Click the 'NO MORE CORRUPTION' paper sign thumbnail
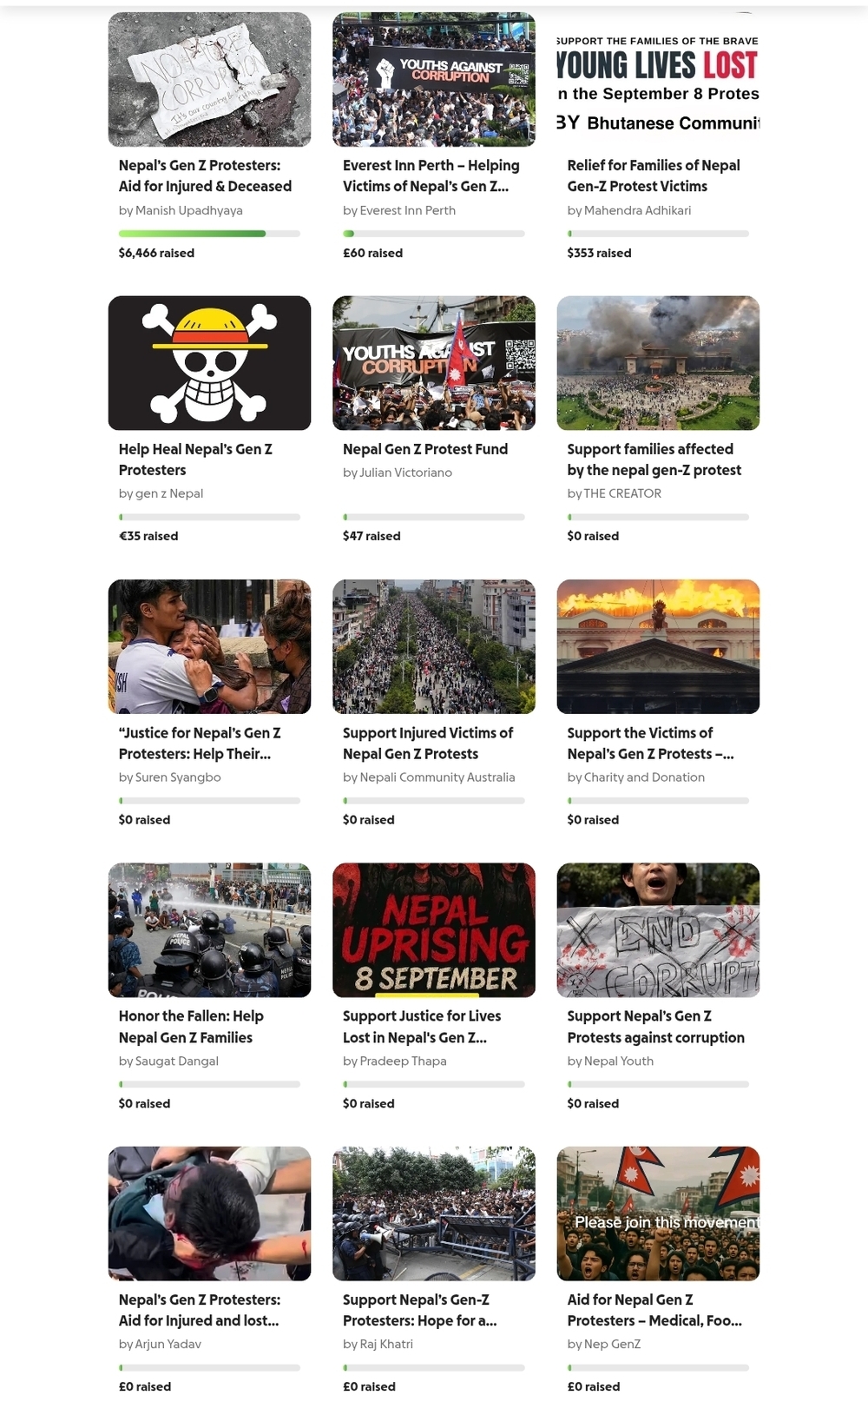868x1415 pixels. 209,80
